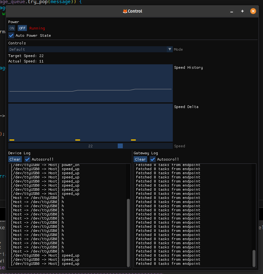263x274 pixels.
Task: Click the Speed History graph
Action: click(90, 83)
